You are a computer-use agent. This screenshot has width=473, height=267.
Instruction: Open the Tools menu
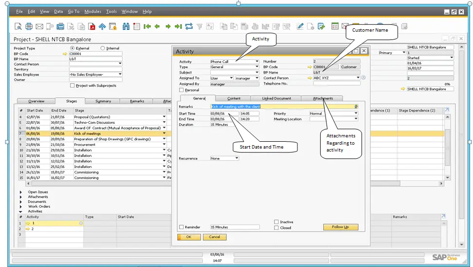click(x=111, y=12)
